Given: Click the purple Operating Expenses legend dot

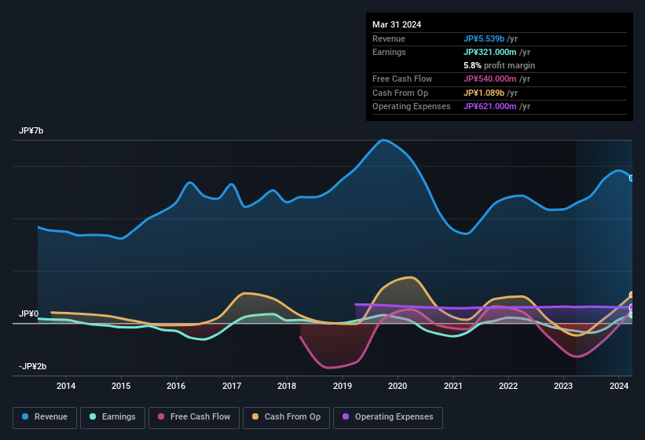Looking at the screenshot, I should coord(346,416).
